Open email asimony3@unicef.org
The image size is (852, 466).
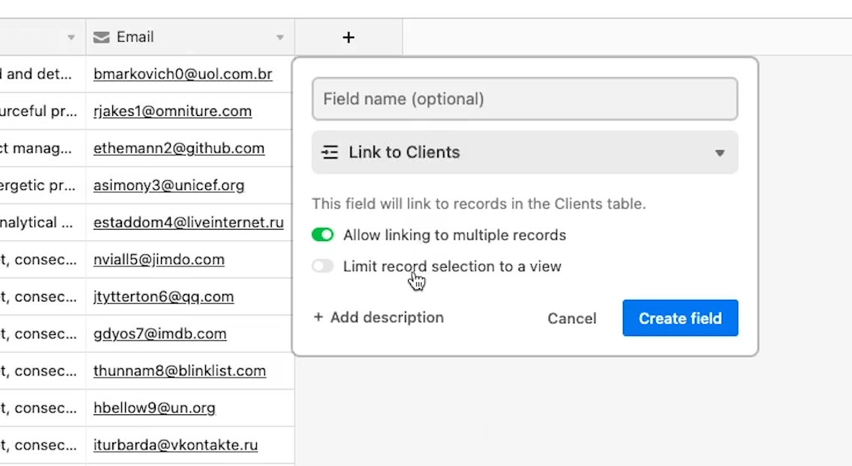pyautogui.click(x=169, y=186)
